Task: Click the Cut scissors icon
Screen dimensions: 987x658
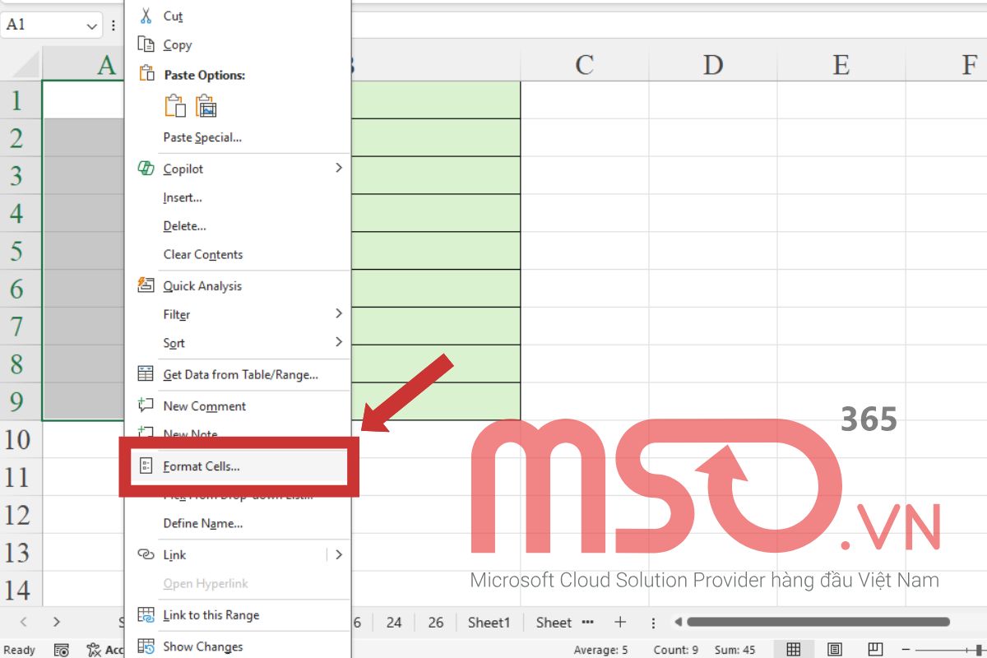Action: pyautogui.click(x=146, y=16)
